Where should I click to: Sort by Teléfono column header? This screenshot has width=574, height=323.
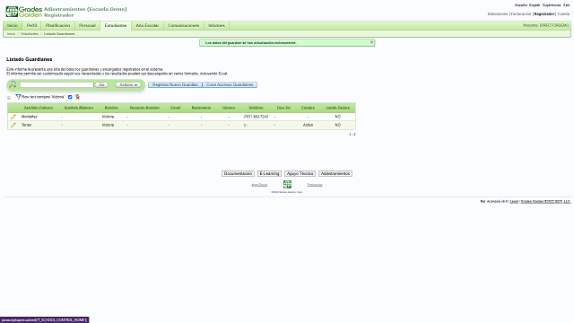(256, 108)
